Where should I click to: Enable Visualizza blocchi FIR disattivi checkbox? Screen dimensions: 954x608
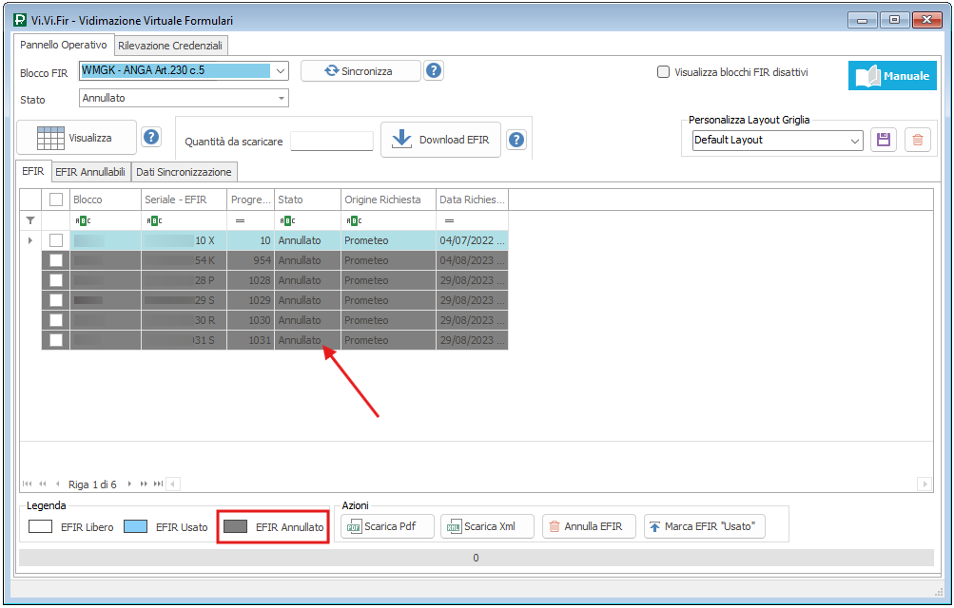click(663, 71)
